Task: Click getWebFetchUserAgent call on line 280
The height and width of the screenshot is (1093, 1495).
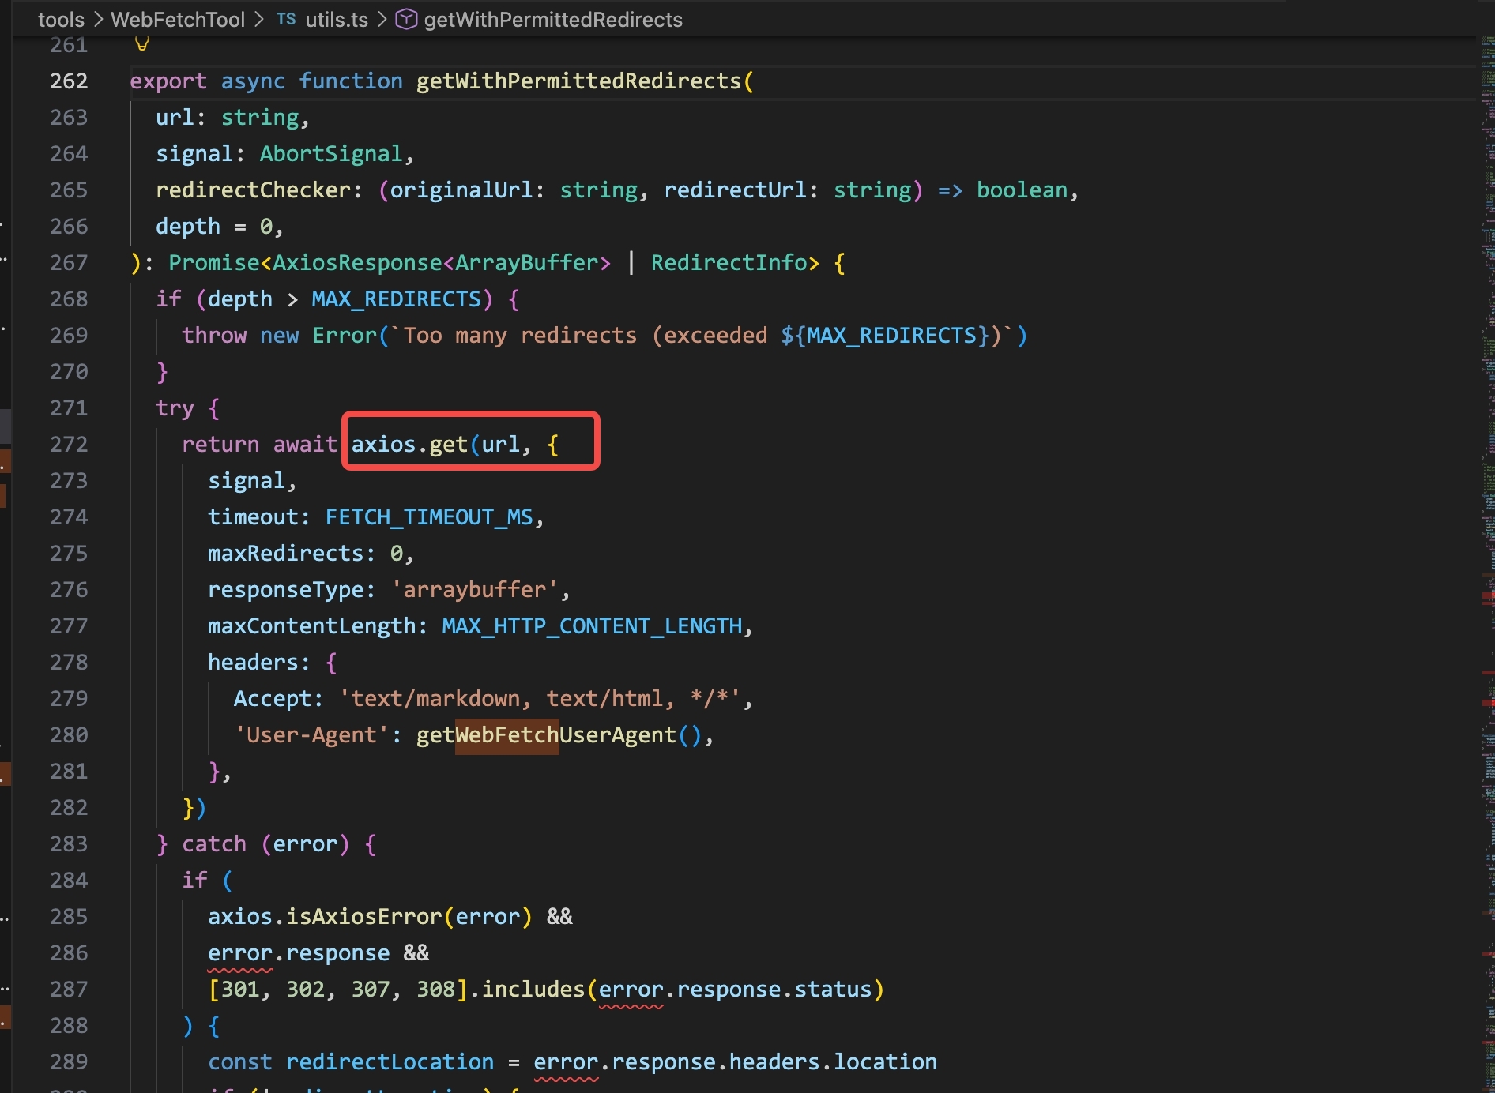Action: coord(559,735)
